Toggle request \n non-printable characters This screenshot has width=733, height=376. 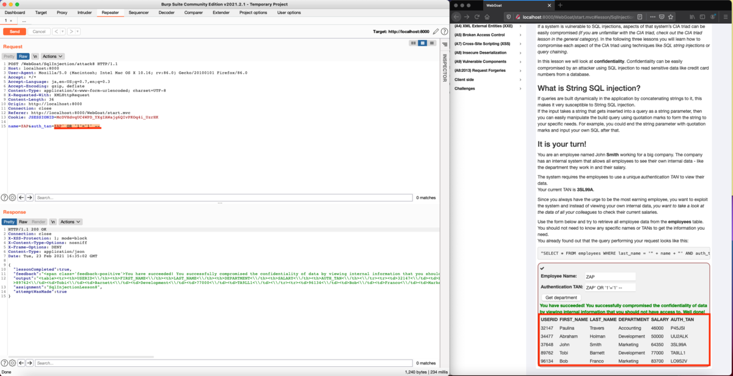click(x=35, y=56)
